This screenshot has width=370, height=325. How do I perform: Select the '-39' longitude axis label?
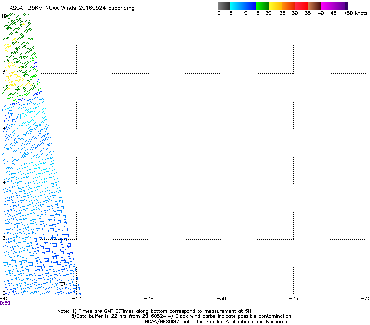149,299
